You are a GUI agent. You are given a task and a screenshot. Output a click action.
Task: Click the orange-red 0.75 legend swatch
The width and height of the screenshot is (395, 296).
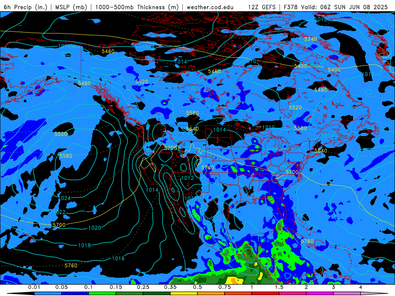pyautogui.click(x=238, y=294)
